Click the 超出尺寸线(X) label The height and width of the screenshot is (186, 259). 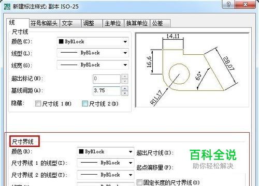click(155, 153)
